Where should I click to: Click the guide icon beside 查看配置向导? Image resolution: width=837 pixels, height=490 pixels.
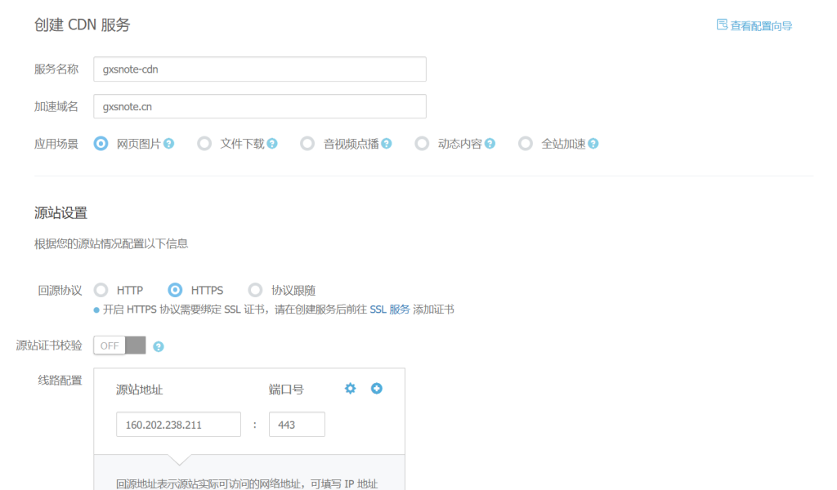(722, 24)
